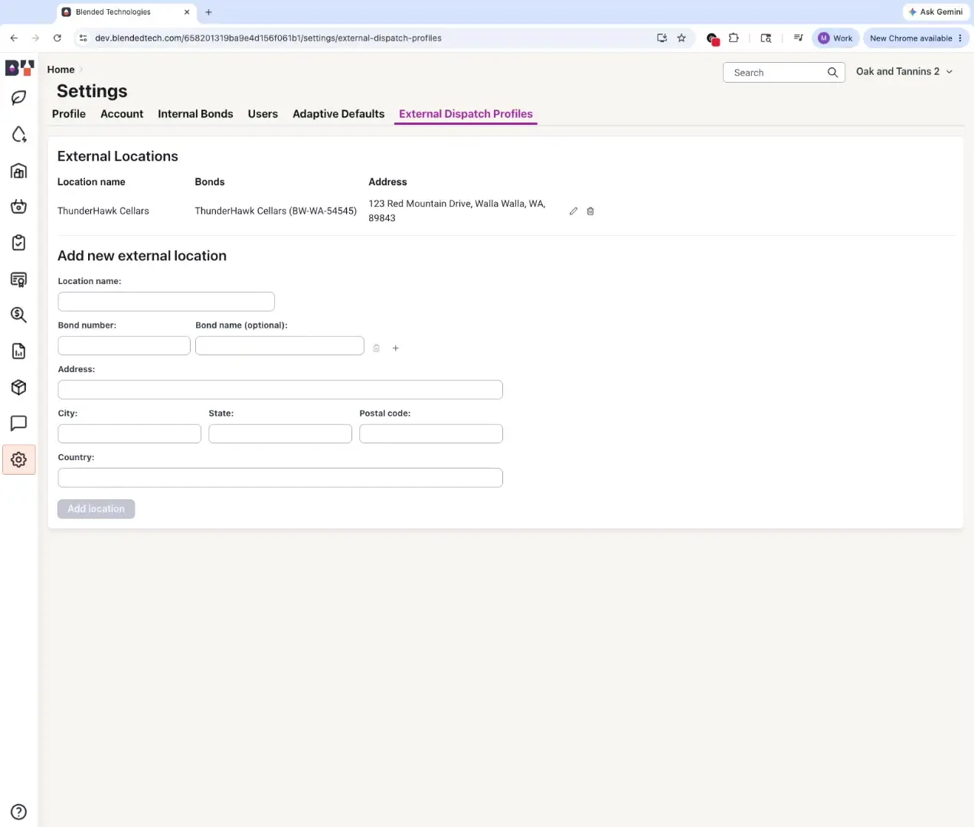Image resolution: width=974 pixels, height=827 pixels.
Task: Click the 123 Red Mountain Drive address
Action: tap(457, 211)
